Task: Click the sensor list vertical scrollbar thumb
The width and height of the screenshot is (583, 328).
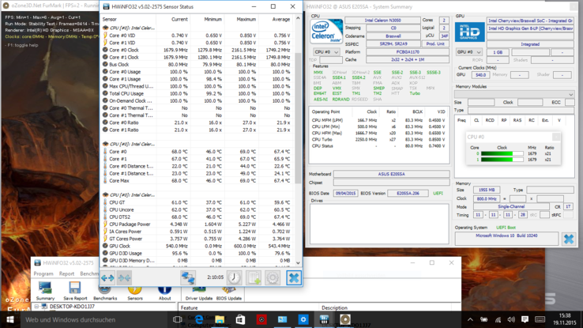Action: (x=298, y=117)
